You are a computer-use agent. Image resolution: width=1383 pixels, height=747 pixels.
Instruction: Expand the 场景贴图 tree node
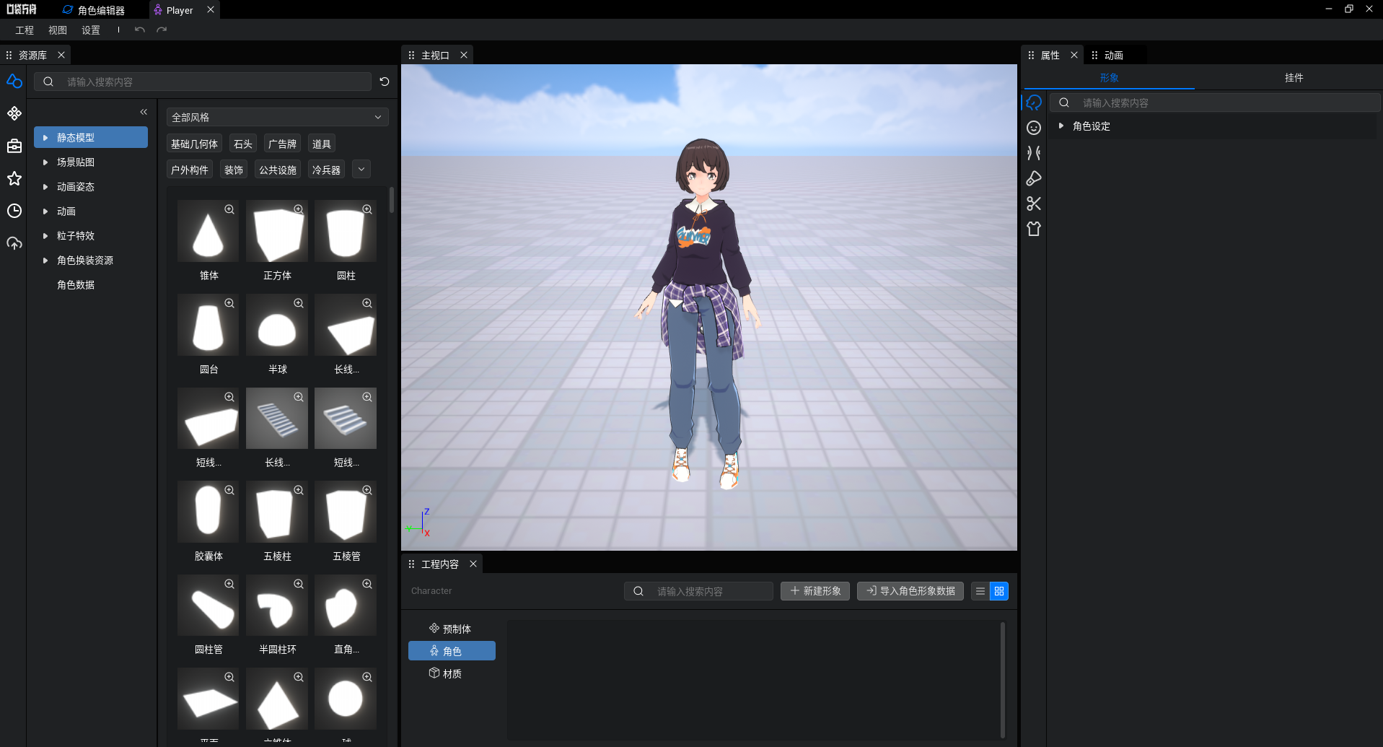[x=45, y=162]
